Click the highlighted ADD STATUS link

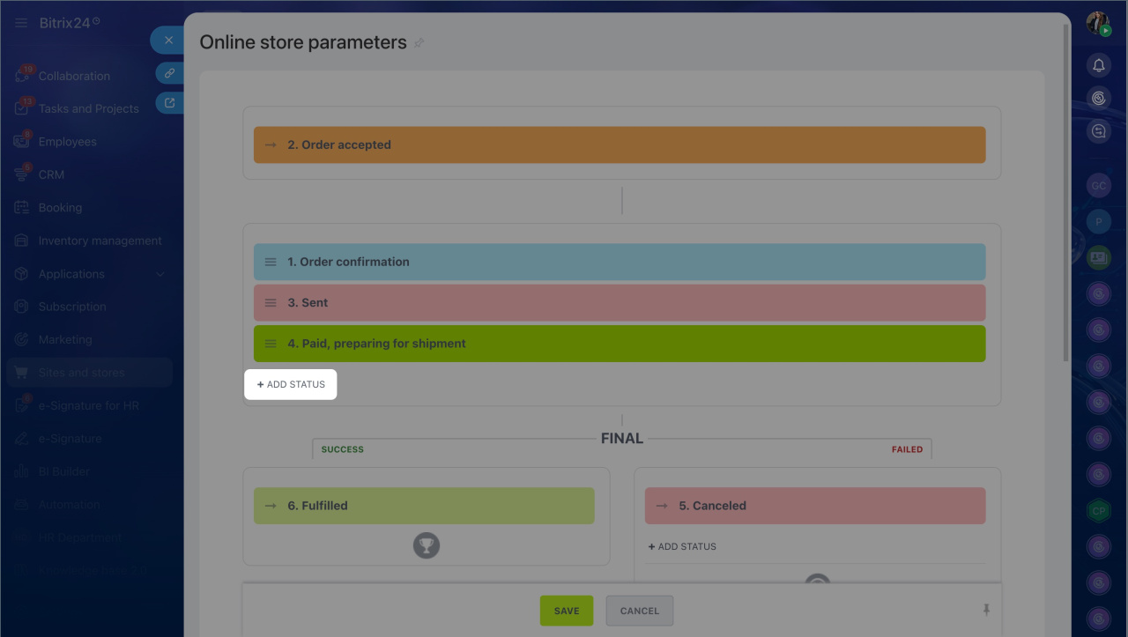291,384
